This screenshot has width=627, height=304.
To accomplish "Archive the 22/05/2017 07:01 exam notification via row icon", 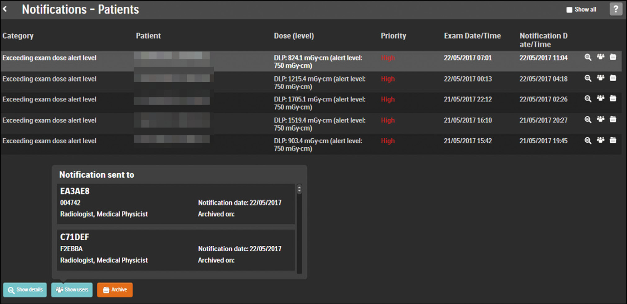I will click(613, 57).
